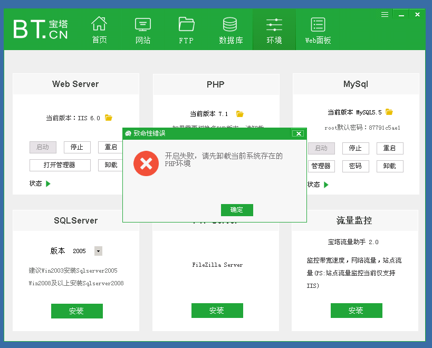Install SQLServer with 安装 button
Screen dimensions: 432x348
point(77,311)
